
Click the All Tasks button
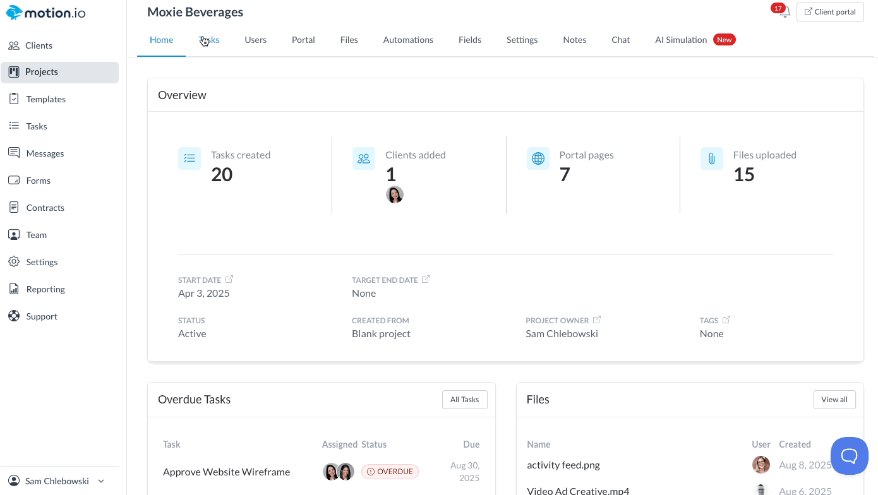point(465,400)
